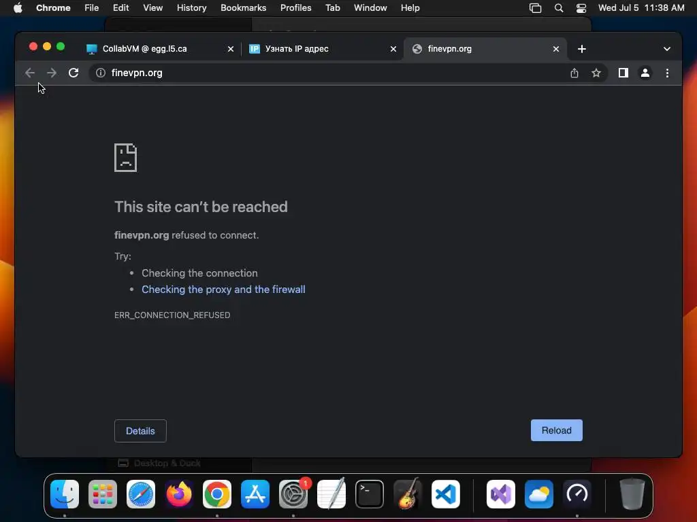Select the finevpn.org tab
This screenshot has height=522, width=697.
pos(485,49)
